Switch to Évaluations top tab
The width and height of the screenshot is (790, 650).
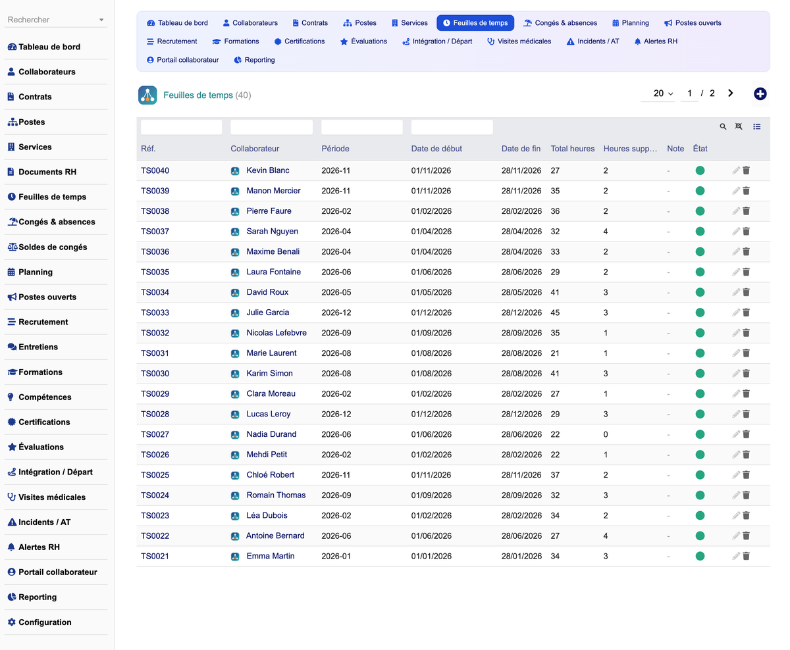(x=363, y=41)
